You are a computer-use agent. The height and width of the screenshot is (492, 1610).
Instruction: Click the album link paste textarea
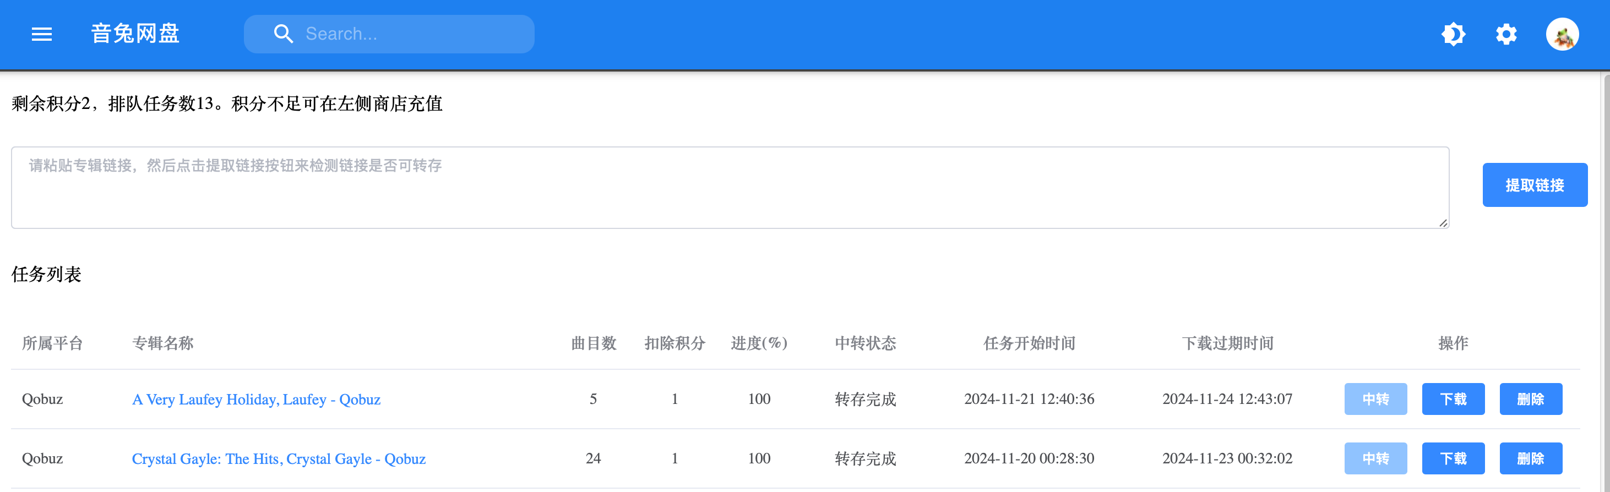click(730, 188)
